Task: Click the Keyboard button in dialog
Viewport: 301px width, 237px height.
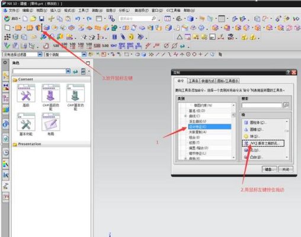Action: point(269,169)
